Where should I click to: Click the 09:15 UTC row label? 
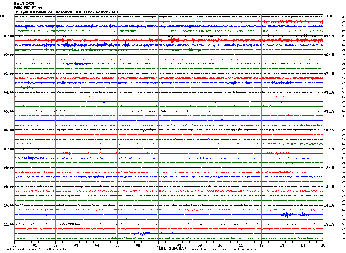pos(329,111)
